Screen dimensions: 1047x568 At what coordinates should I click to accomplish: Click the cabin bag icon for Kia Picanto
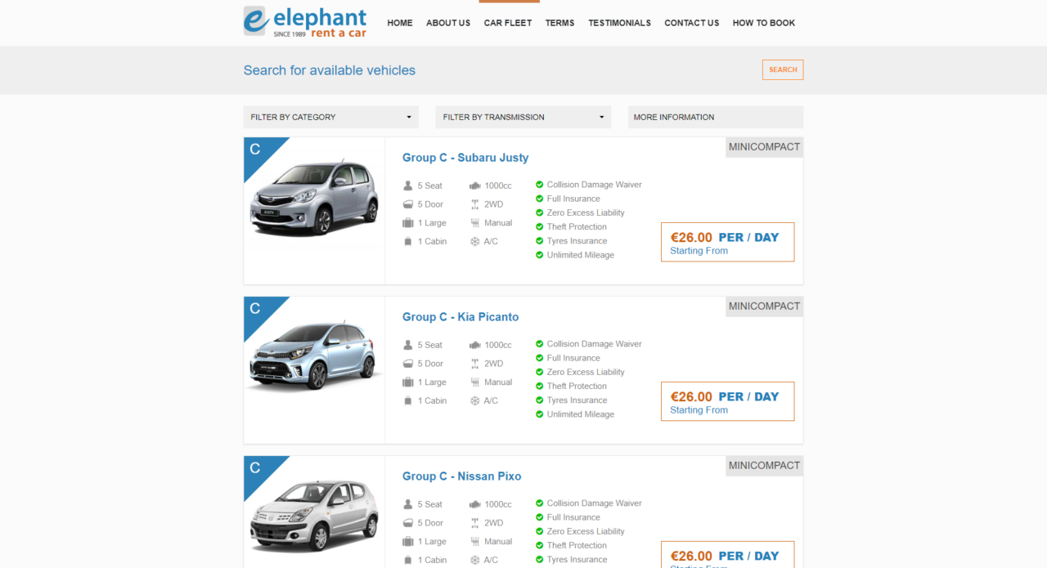(408, 401)
